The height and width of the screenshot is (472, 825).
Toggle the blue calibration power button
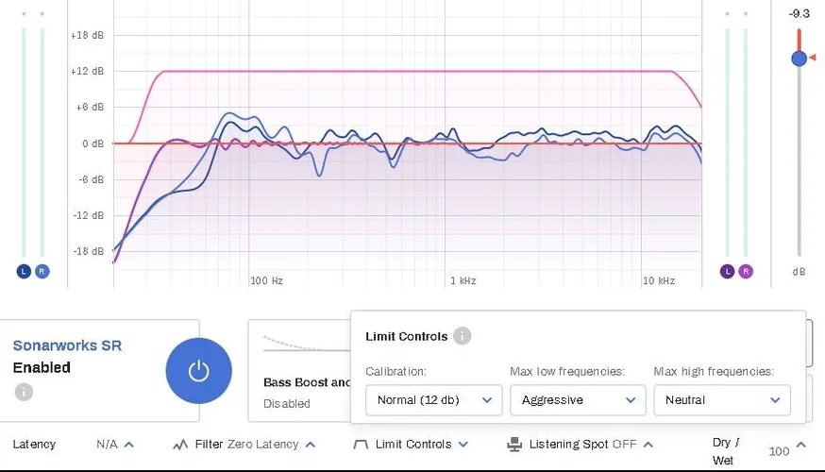click(198, 371)
